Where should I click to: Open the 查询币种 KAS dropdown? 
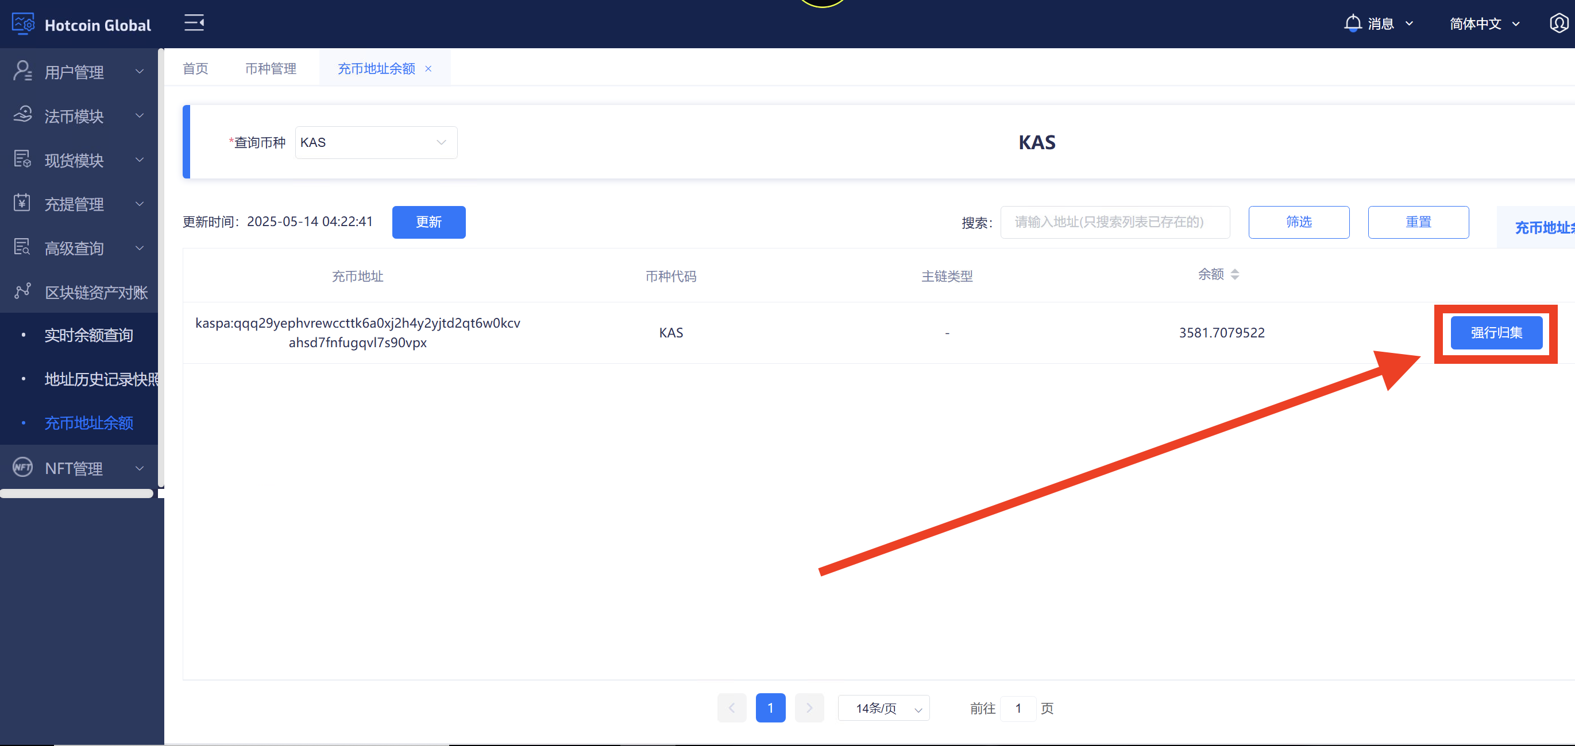pos(376,142)
